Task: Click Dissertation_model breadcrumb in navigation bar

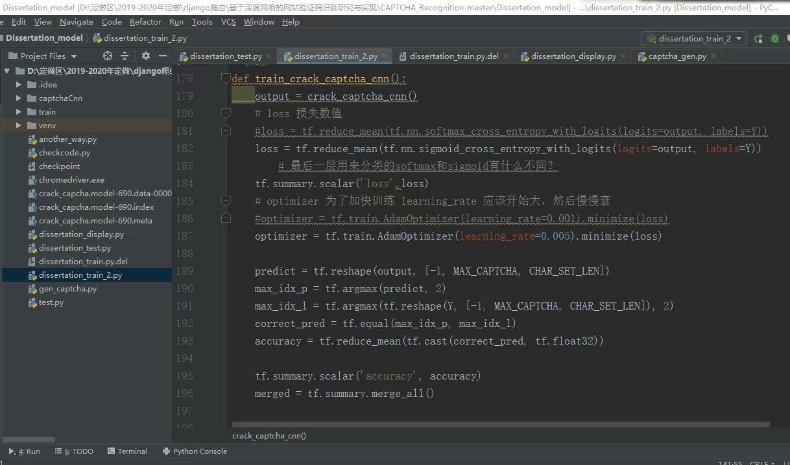Action: coord(45,38)
